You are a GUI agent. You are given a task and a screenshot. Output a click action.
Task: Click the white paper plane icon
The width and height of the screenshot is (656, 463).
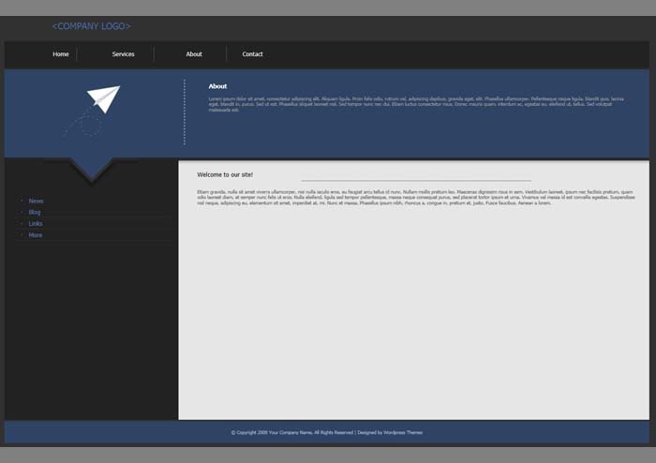[x=104, y=98]
